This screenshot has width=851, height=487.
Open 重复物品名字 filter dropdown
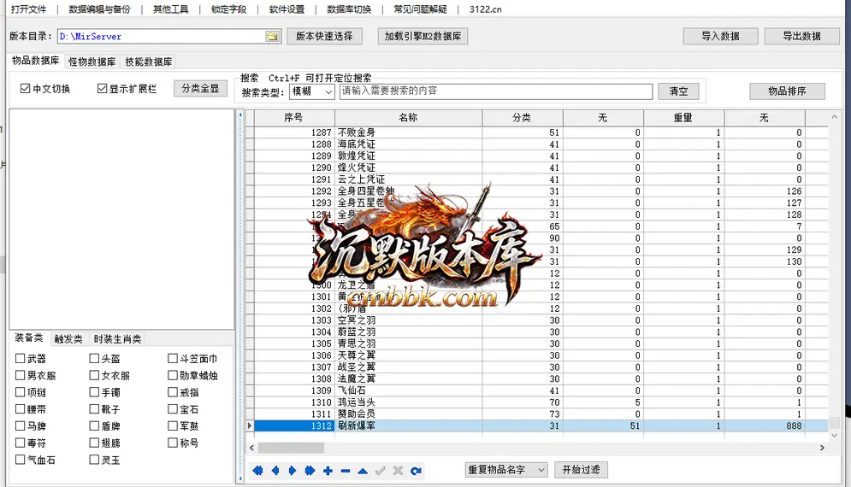[506, 470]
